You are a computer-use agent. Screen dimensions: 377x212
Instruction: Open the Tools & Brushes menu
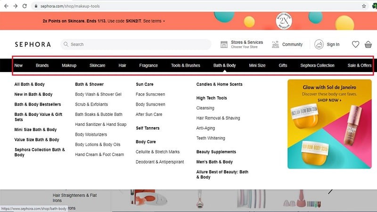click(x=185, y=65)
